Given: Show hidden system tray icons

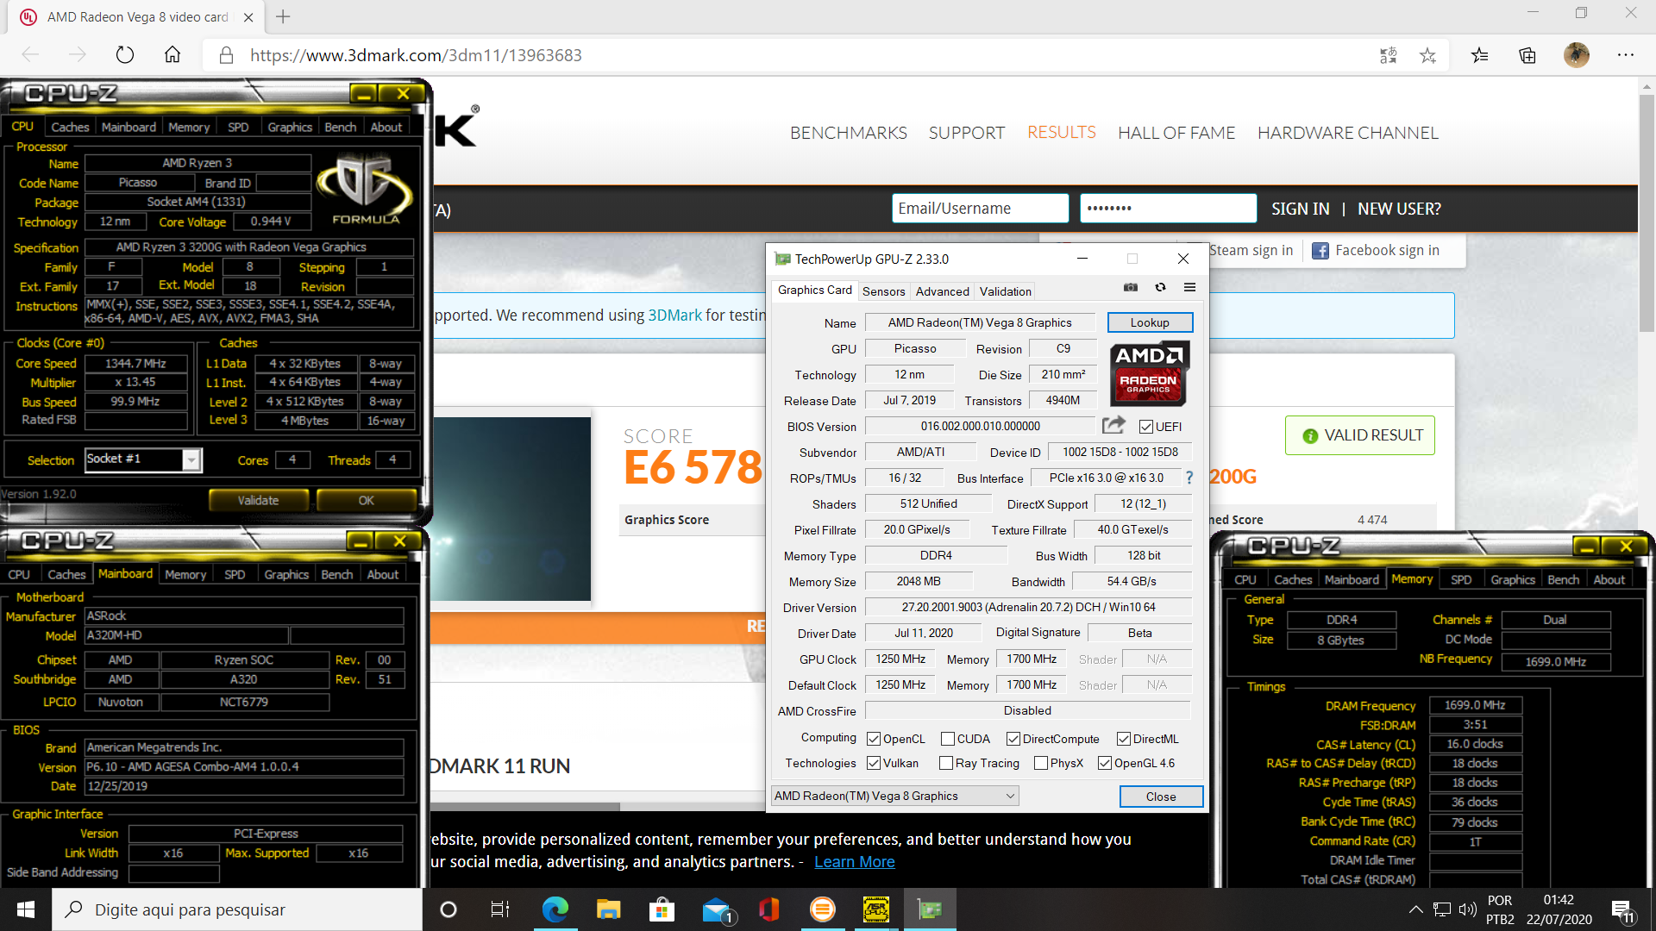Looking at the screenshot, I should point(1415,909).
